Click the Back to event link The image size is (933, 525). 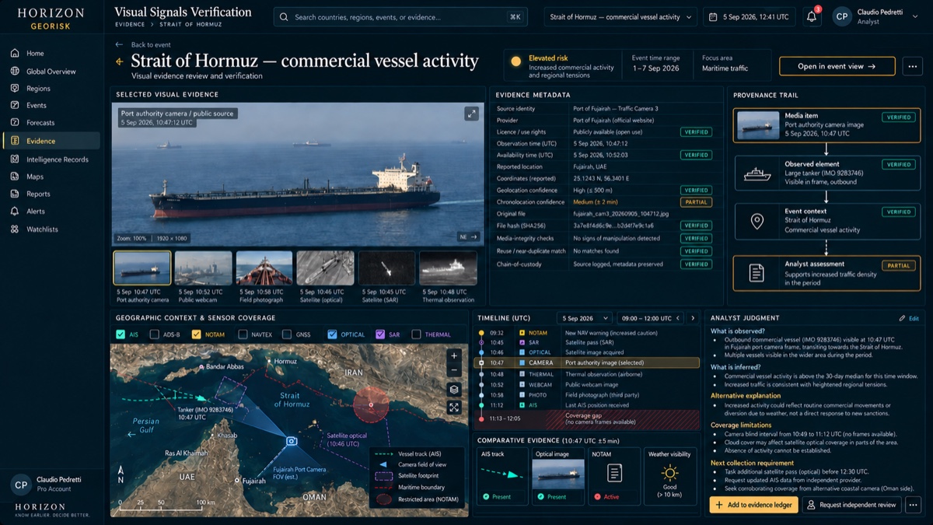point(151,45)
